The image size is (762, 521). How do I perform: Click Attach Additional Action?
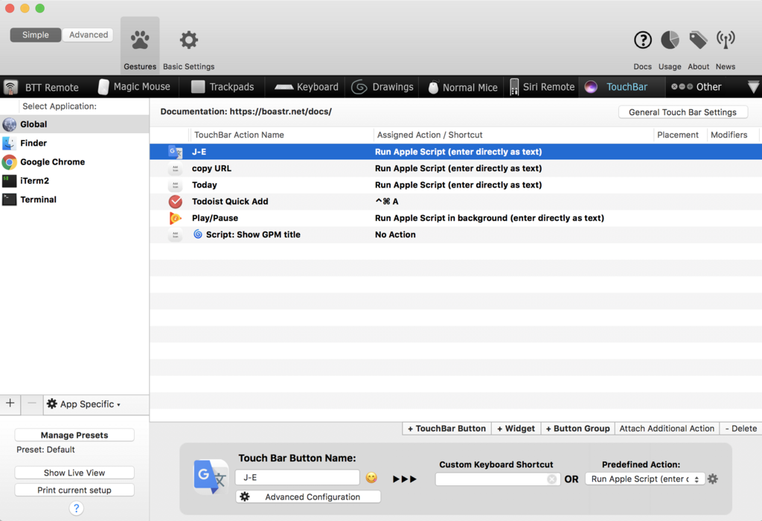[x=667, y=429]
